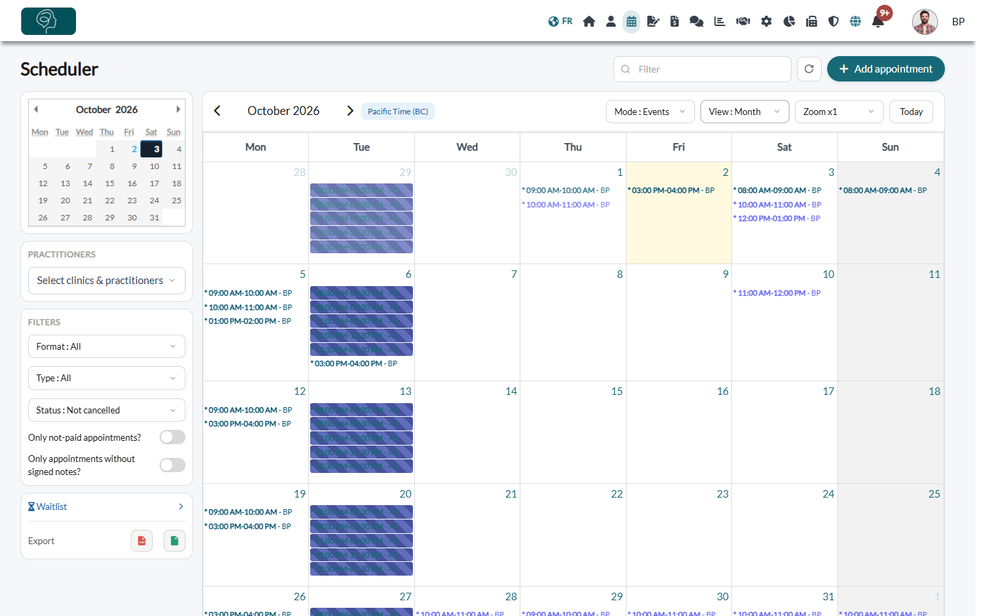The image size is (986, 616).
Task: Focus the Filter search field
Action: click(x=703, y=69)
